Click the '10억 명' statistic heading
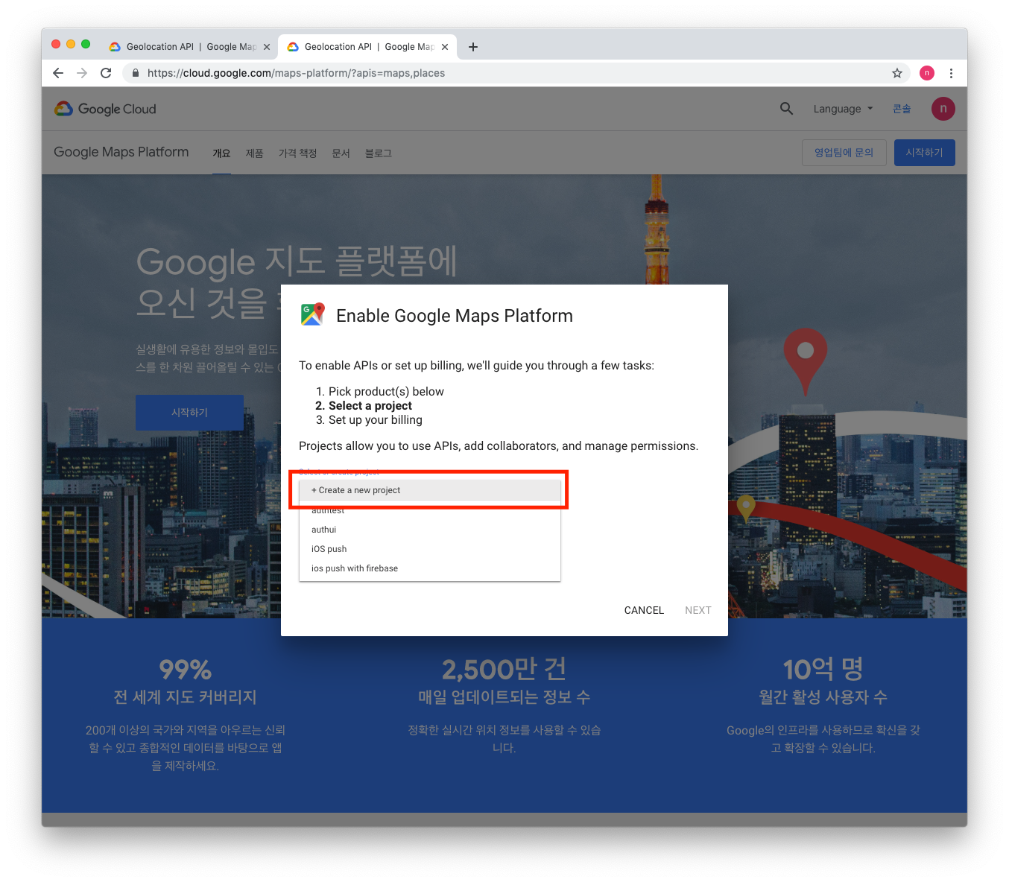 point(823,669)
